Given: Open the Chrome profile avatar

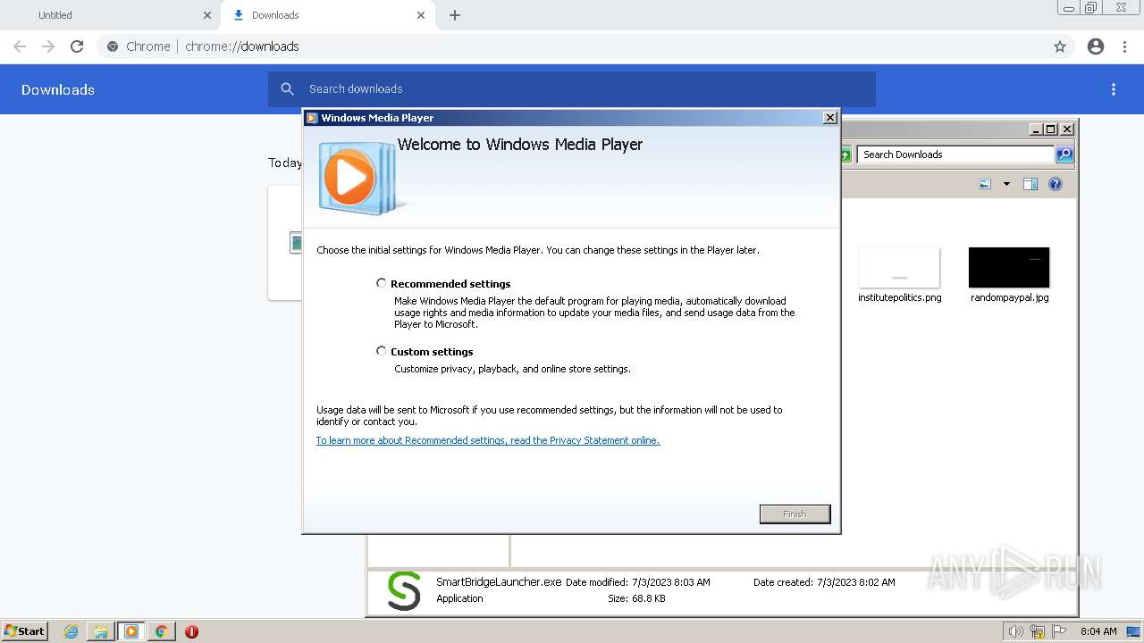Looking at the screenshot, I should click(1096, 46).
